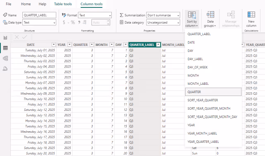Viewport: 265px width, 156px height.
Task: Select DAY_LABEL in sort list
Action: point(213,59)
